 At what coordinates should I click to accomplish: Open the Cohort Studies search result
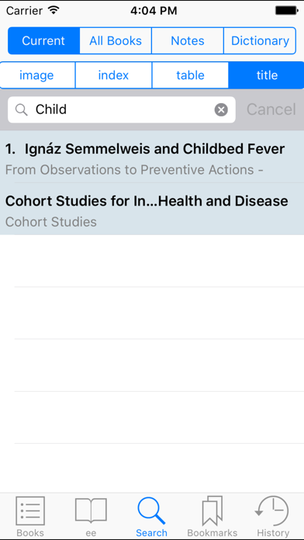click(152, 209)
